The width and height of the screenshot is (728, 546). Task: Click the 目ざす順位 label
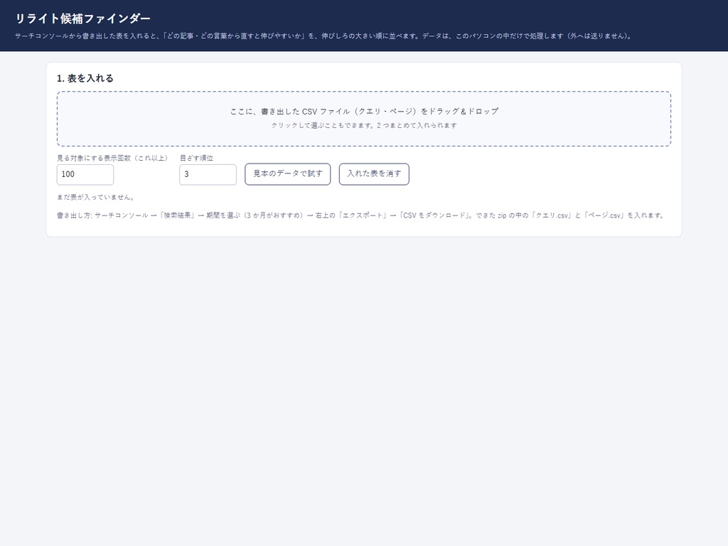tap(196, 158)
